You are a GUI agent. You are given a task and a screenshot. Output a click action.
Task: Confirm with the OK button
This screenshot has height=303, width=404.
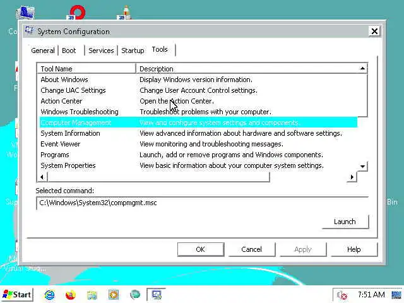tap(201, 249)
